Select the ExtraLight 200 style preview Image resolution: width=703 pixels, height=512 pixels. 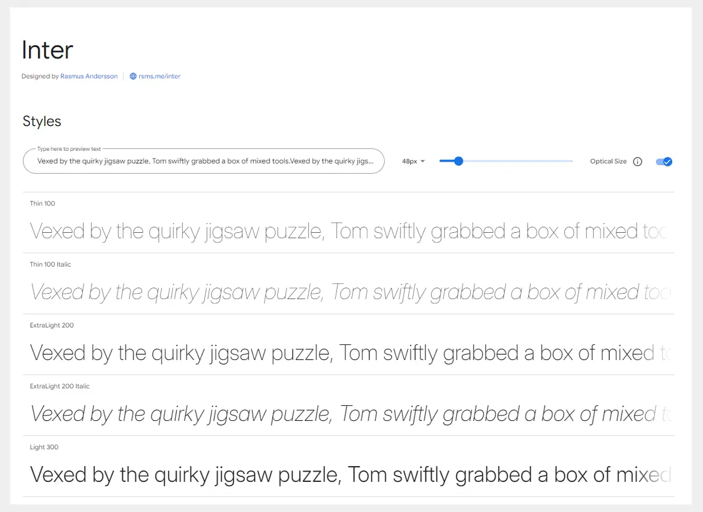tap(348, 353)
